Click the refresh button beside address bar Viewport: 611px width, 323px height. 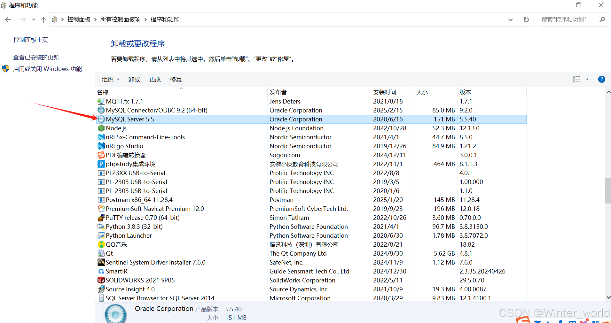point(526,20)
